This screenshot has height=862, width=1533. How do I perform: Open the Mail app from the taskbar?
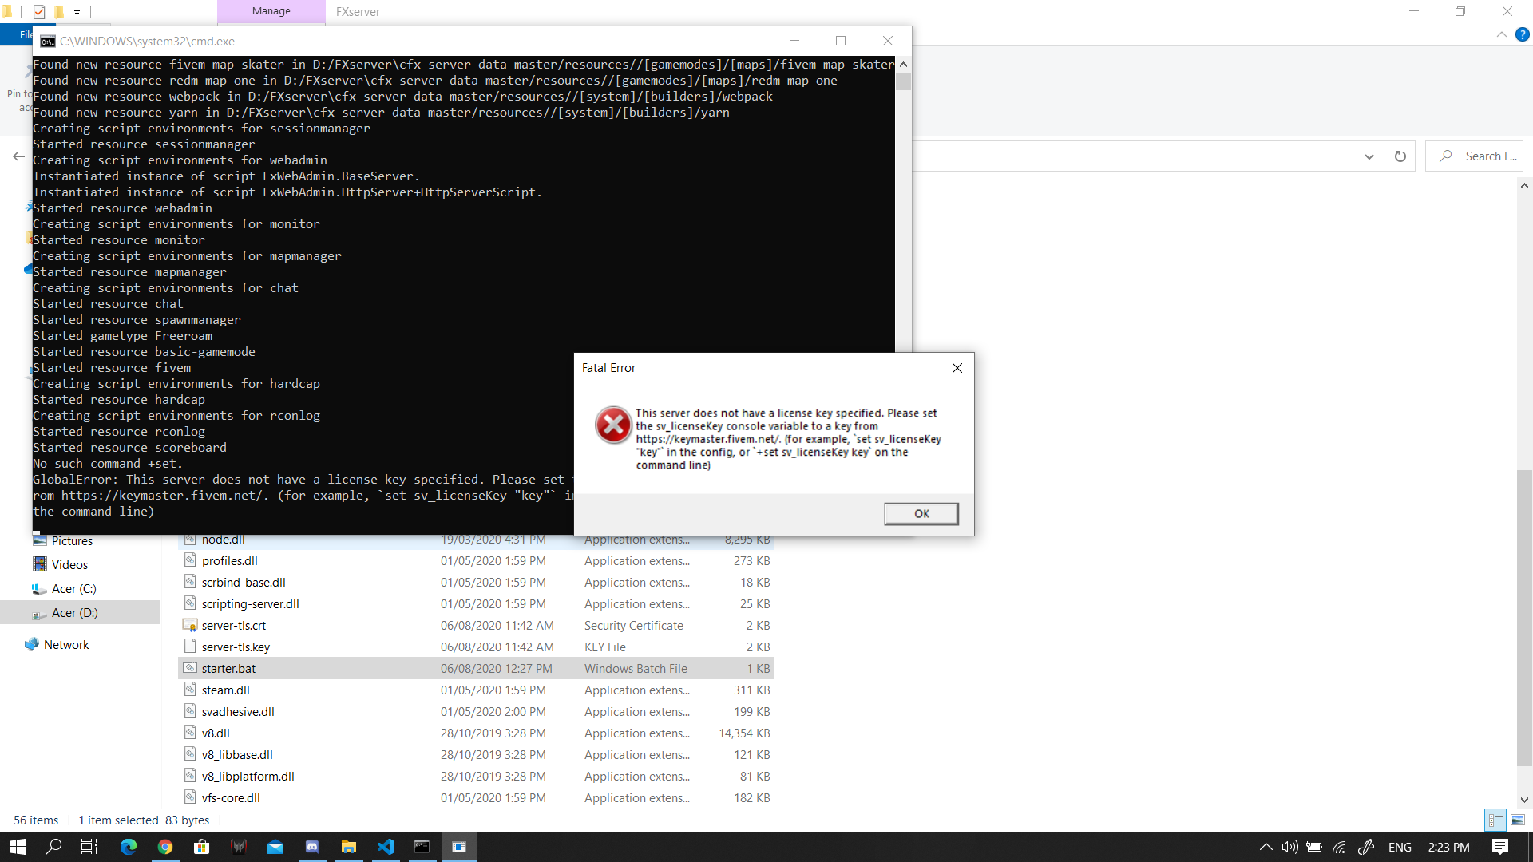point(275,847)
